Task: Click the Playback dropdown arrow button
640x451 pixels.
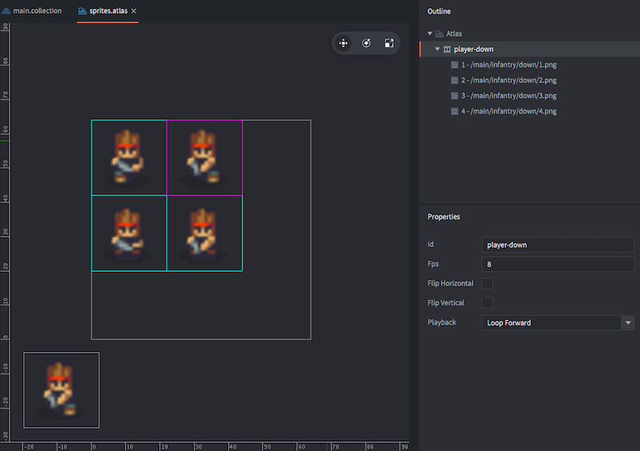Action: (628, 323)
